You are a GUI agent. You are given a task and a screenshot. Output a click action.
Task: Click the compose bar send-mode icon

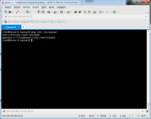click(4, 111)
